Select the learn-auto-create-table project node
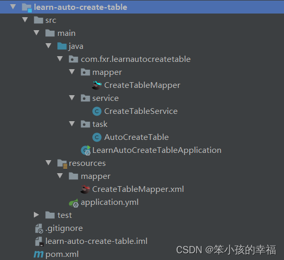 point(80,7)
